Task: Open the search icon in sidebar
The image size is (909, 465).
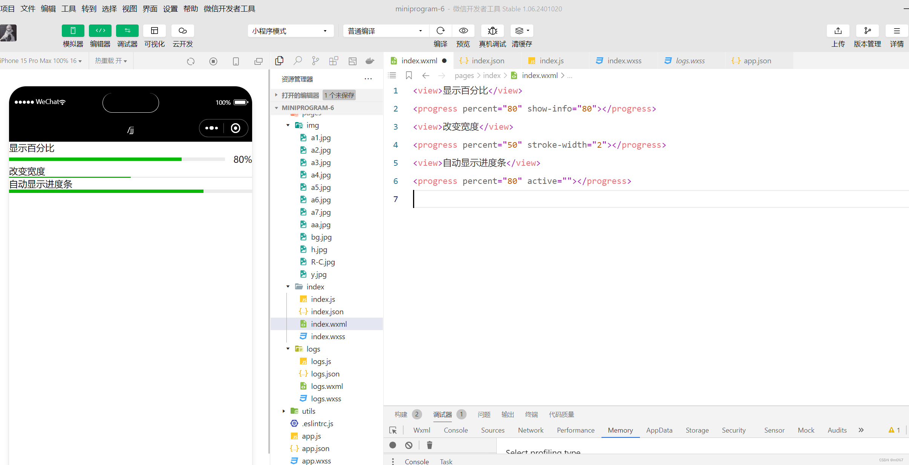Action: (x=298, y=61)
